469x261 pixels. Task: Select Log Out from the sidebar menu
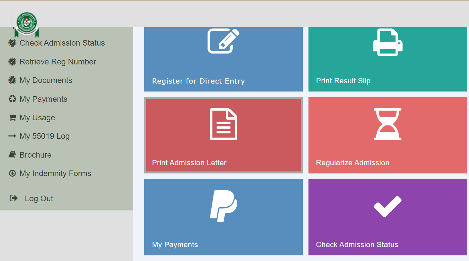39,198
